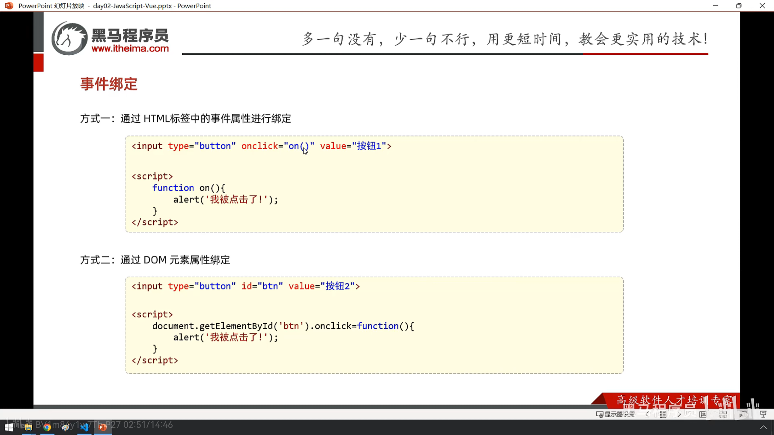
Task: Click the Slide Show view icon at far right
Action: (x=763, y=414)
